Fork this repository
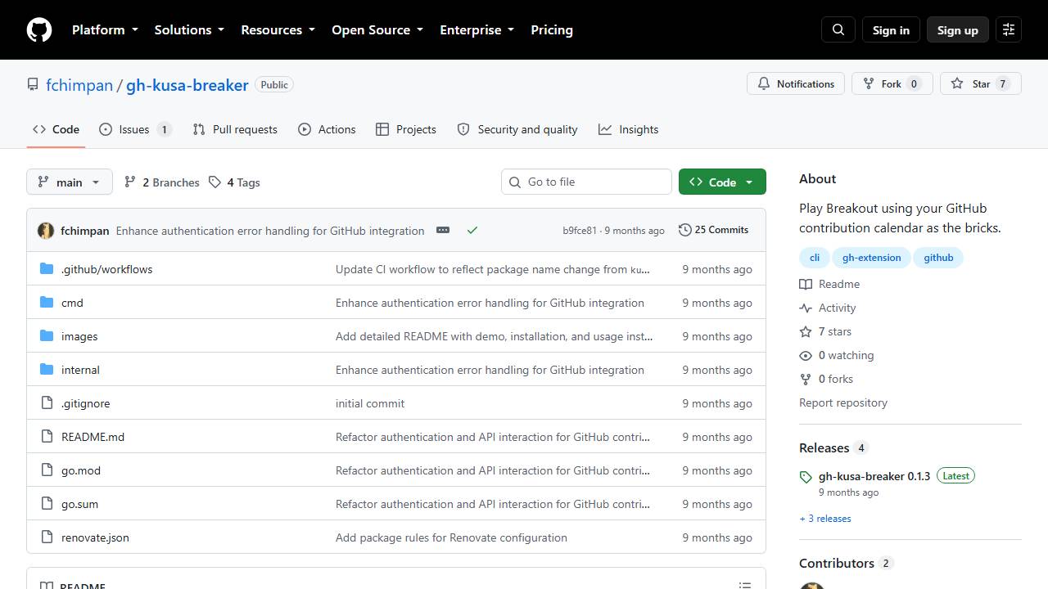Viewport: 1048px width, 589px height. coord(892,83)
